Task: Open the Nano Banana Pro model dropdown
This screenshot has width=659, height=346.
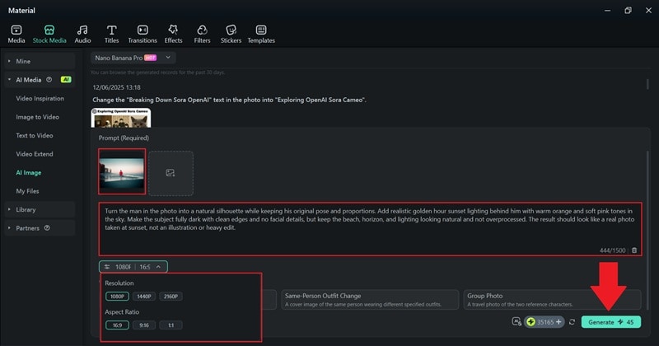Action: pyautogui.click(x=133, y=58)
